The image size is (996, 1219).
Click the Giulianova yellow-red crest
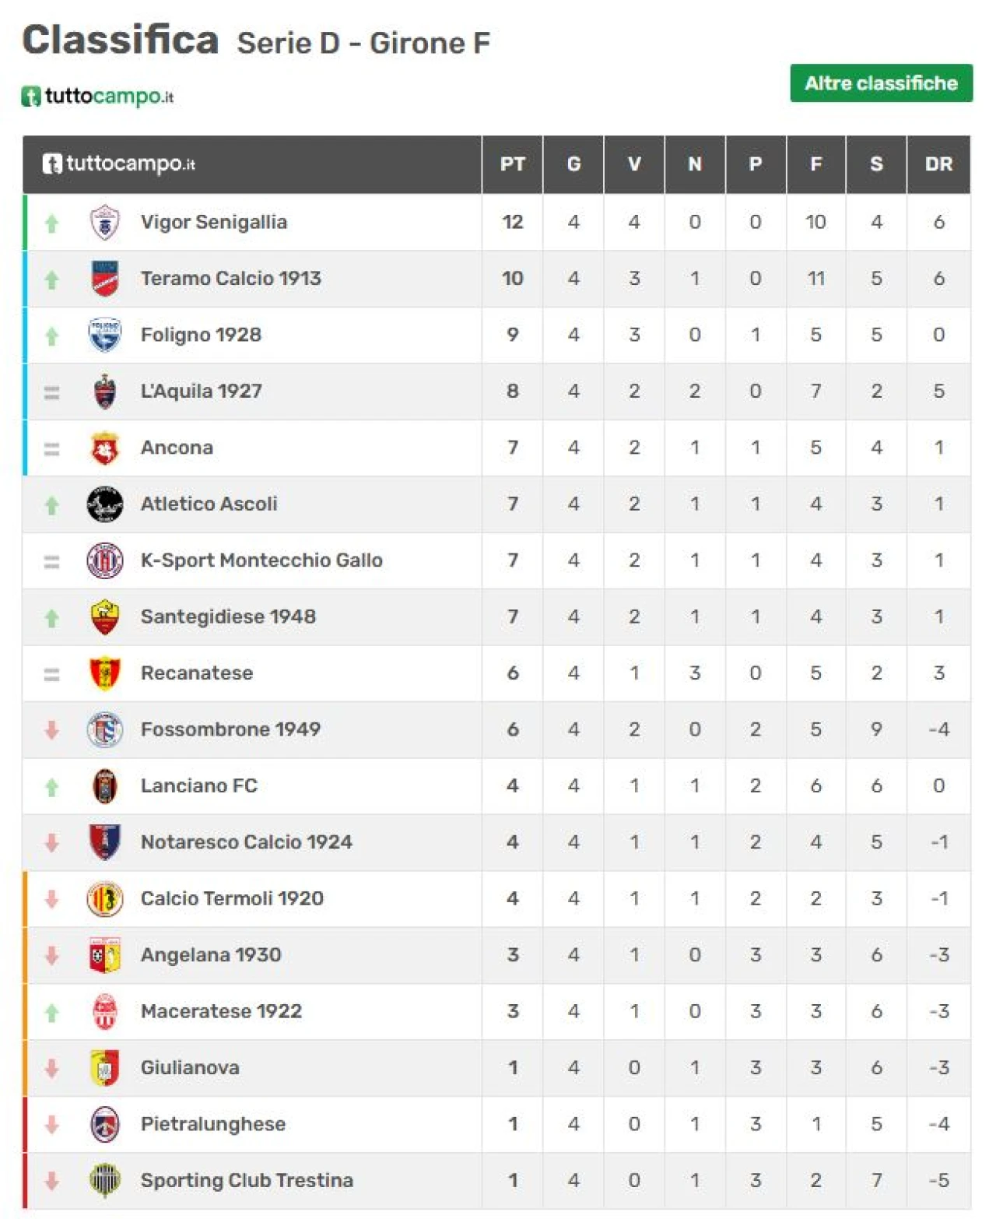[x=105, y=1068]
